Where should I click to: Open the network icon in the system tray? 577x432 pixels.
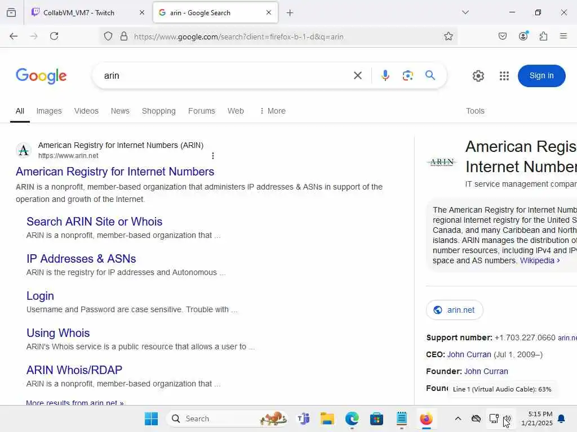(494, 418)
